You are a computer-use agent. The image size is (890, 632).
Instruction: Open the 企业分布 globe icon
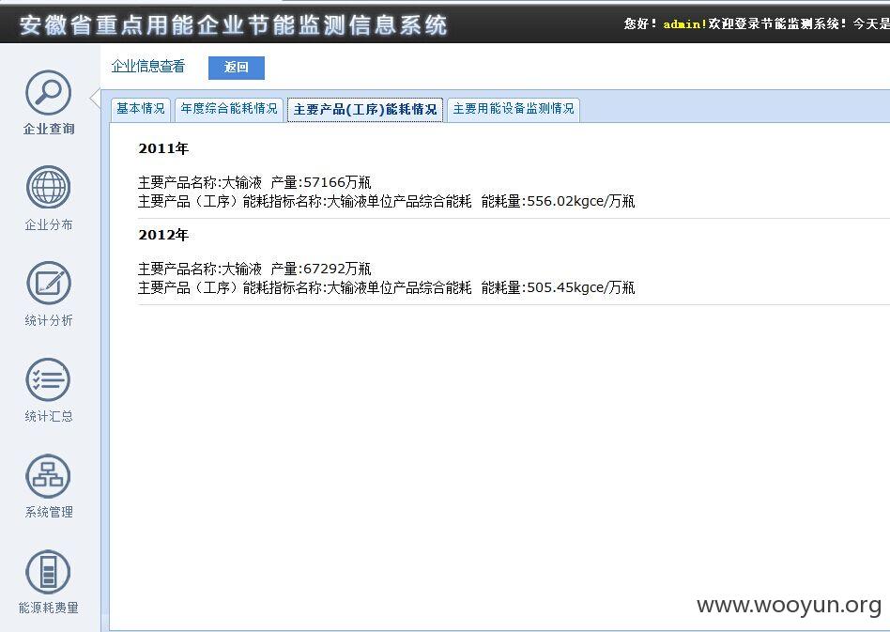click(x=48, y=188)
